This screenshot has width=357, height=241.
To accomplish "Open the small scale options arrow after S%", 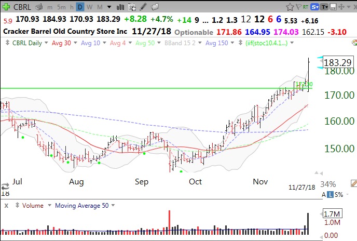I will click(x=348, y=194).
